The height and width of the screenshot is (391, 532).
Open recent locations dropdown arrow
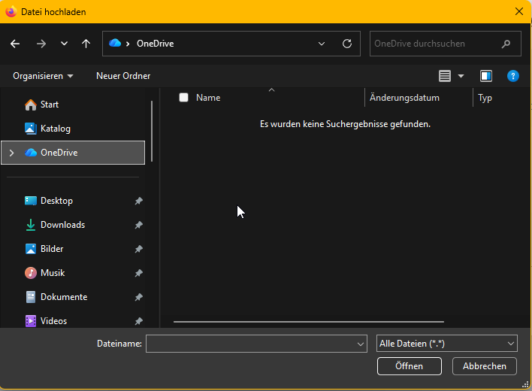(x=64, y=44)
